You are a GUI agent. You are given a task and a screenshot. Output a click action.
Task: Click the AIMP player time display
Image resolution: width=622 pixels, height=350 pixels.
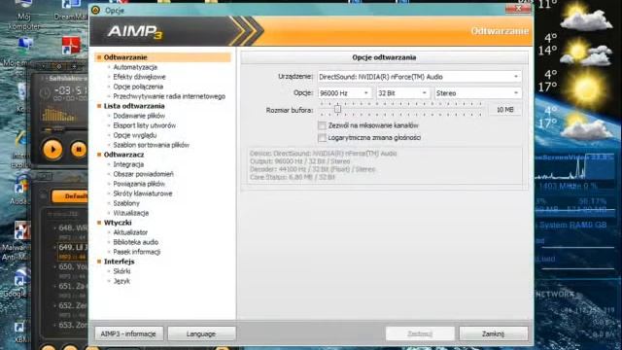pos(70,90)
